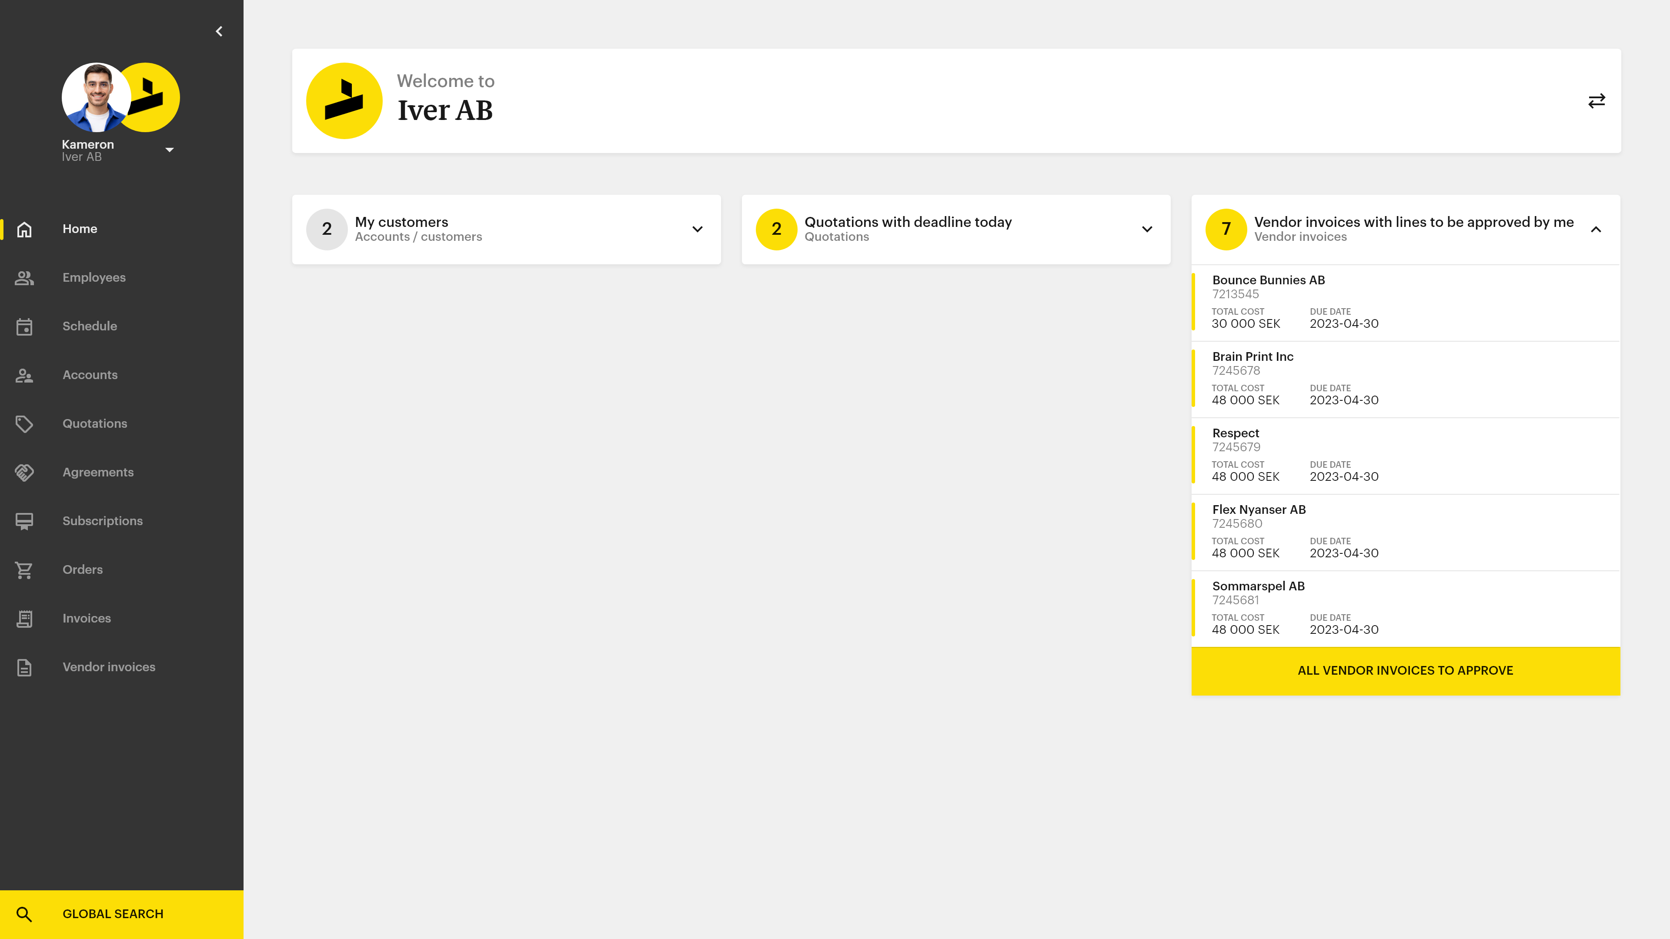Image resolution: width=1670 pixels, height=939 pixels.
Task: Collapse the Vendor invoices approval card
Action: pos(1596,230)
